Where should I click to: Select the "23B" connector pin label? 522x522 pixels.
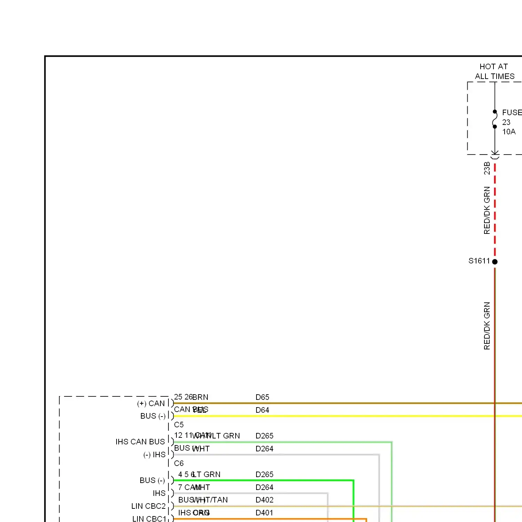click(487, 168)
